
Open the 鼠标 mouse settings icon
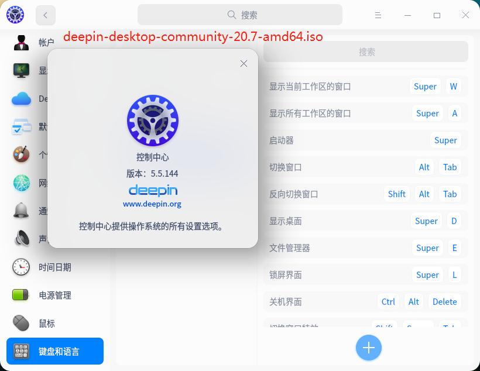click(21, 323)
